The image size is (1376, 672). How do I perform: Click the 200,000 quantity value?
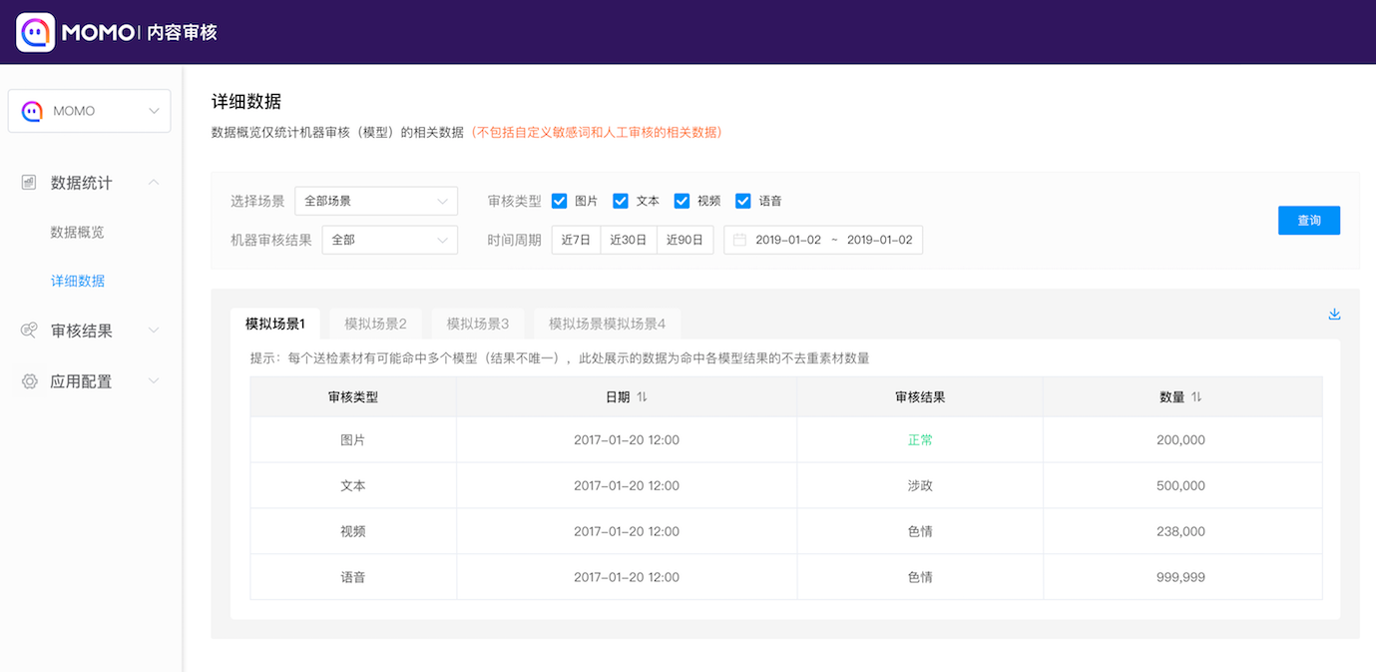click(x=1181, y=439)
